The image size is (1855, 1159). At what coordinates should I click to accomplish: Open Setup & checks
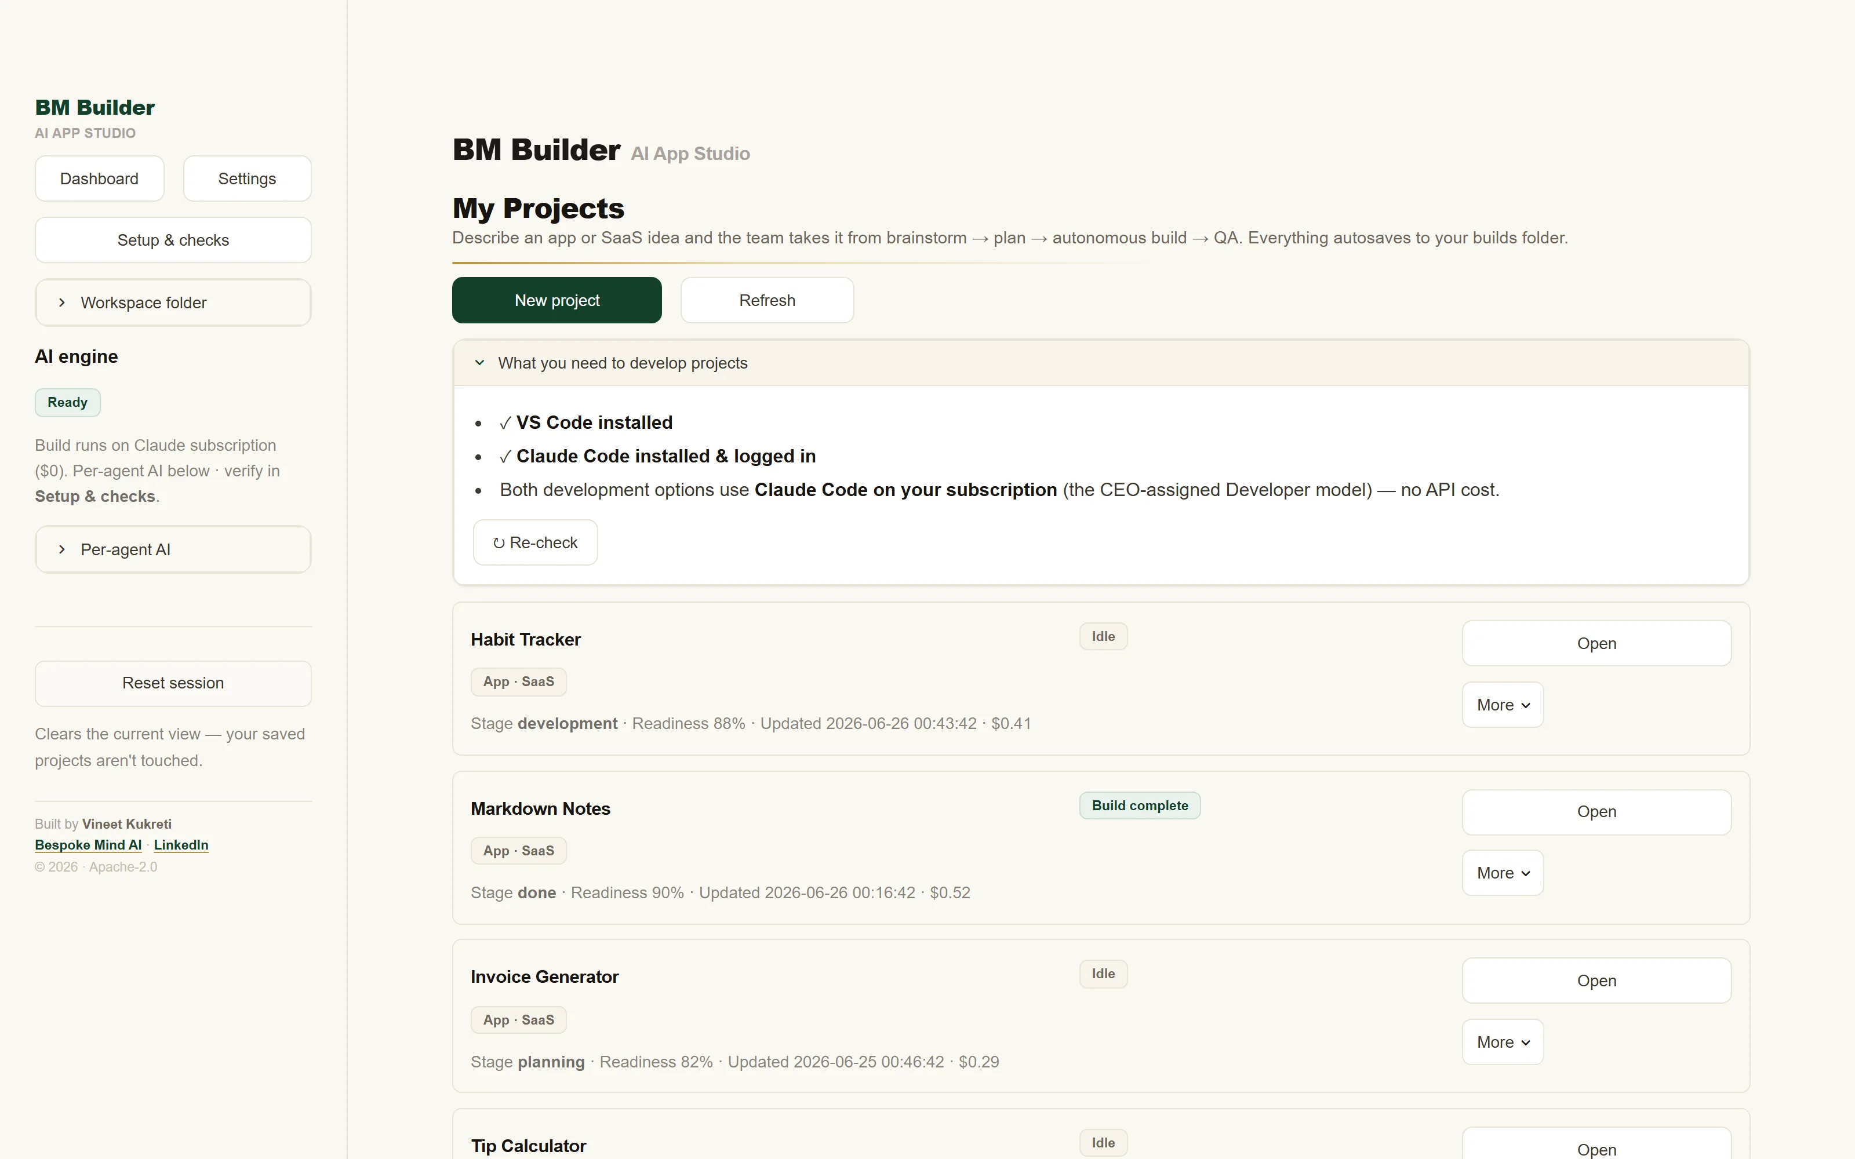[x=173, y=240]
